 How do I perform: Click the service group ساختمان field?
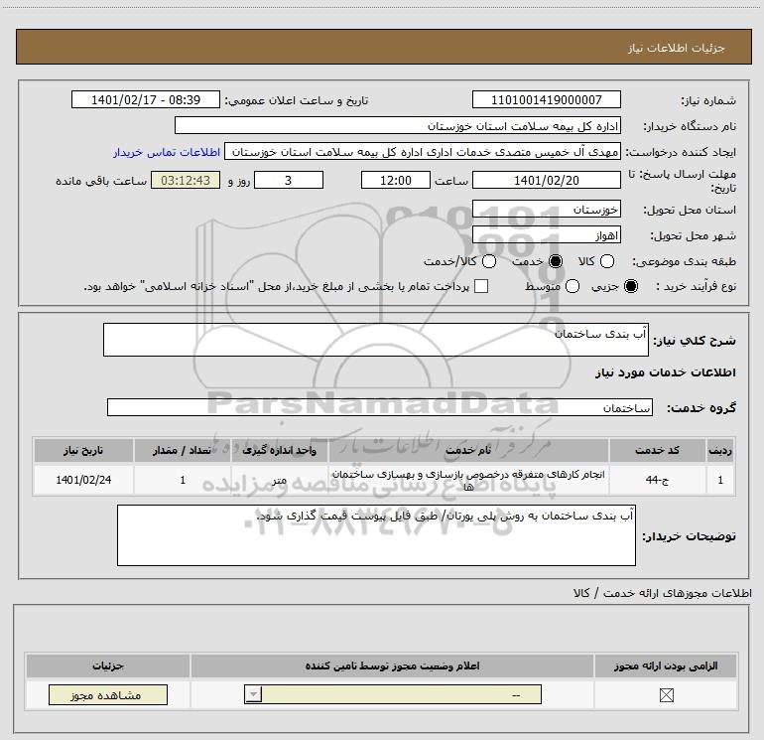pos(380,408)
